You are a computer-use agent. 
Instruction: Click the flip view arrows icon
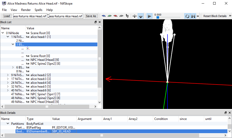(135, 16)
